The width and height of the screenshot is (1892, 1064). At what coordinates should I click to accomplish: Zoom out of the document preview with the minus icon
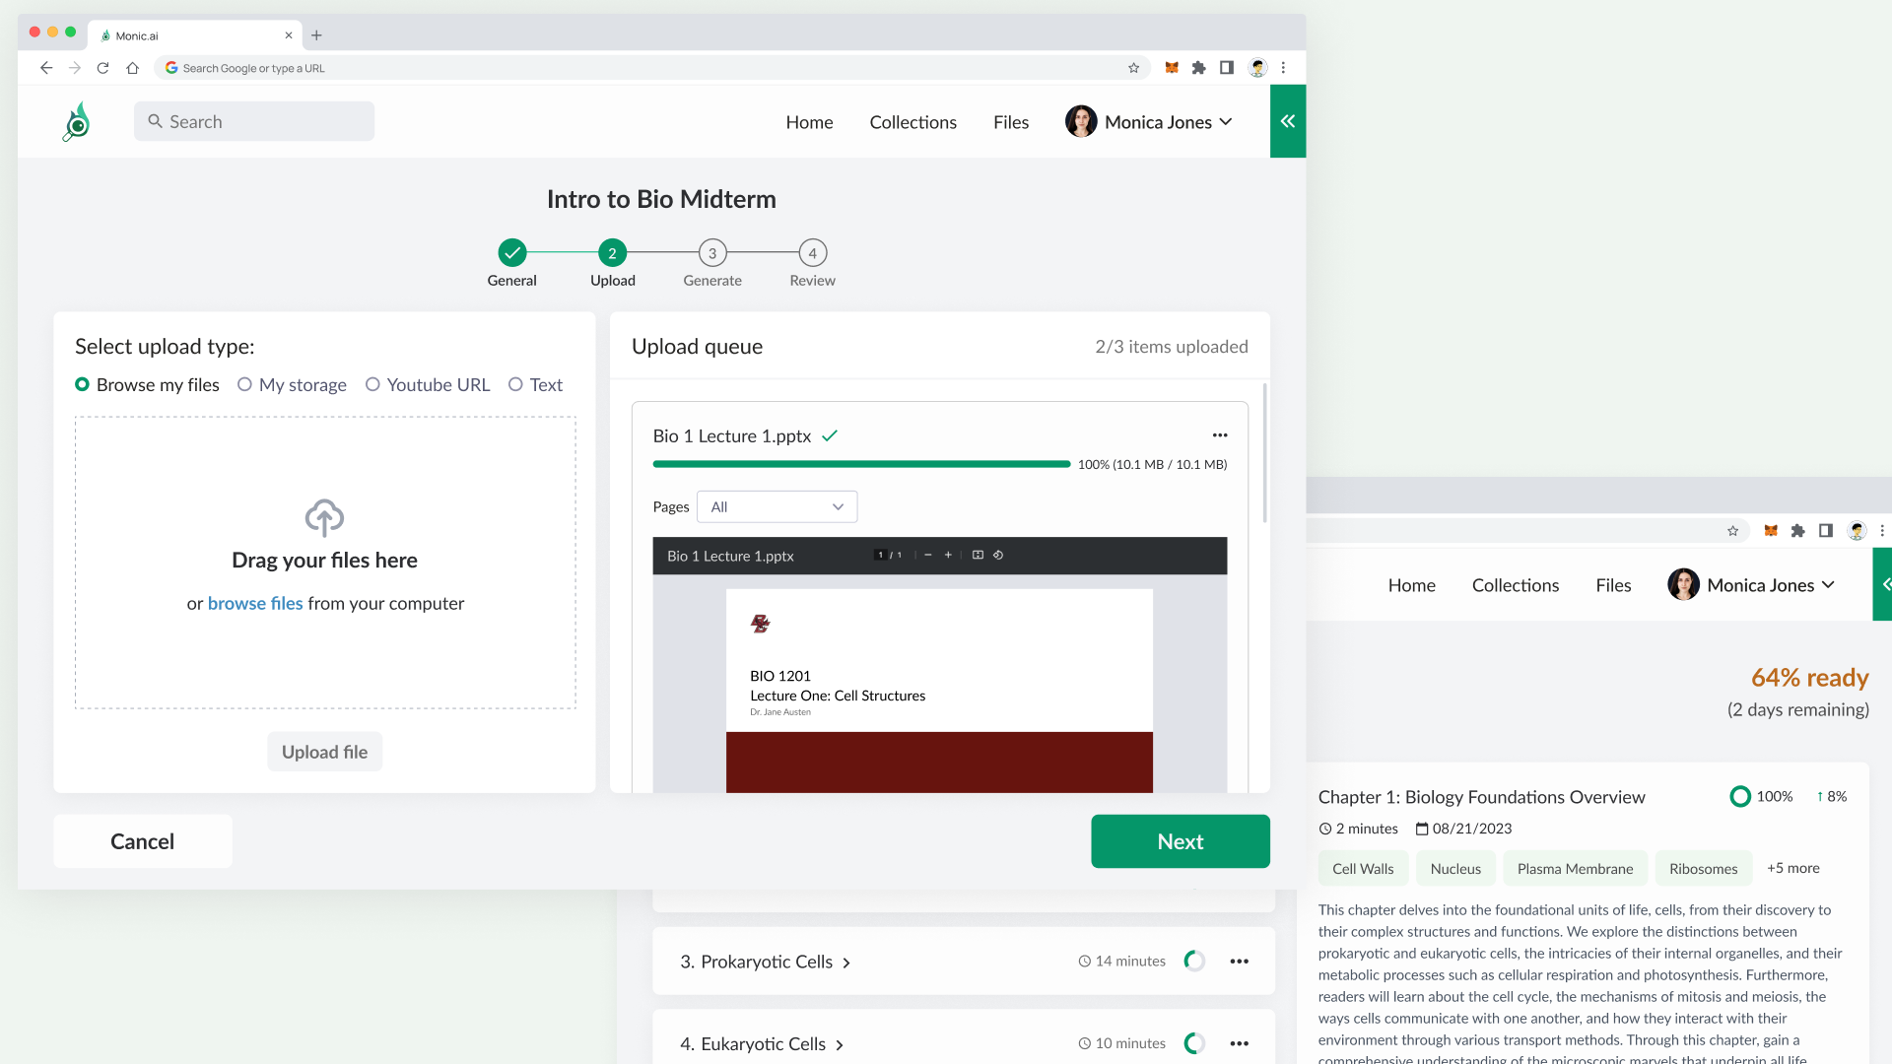pos(928,556)
